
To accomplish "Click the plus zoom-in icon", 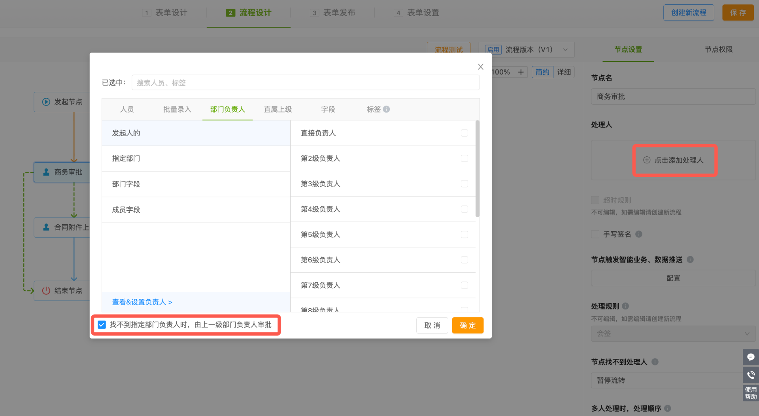I will click(521, 72).
